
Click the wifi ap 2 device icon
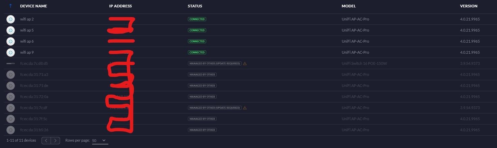[10, 19]
